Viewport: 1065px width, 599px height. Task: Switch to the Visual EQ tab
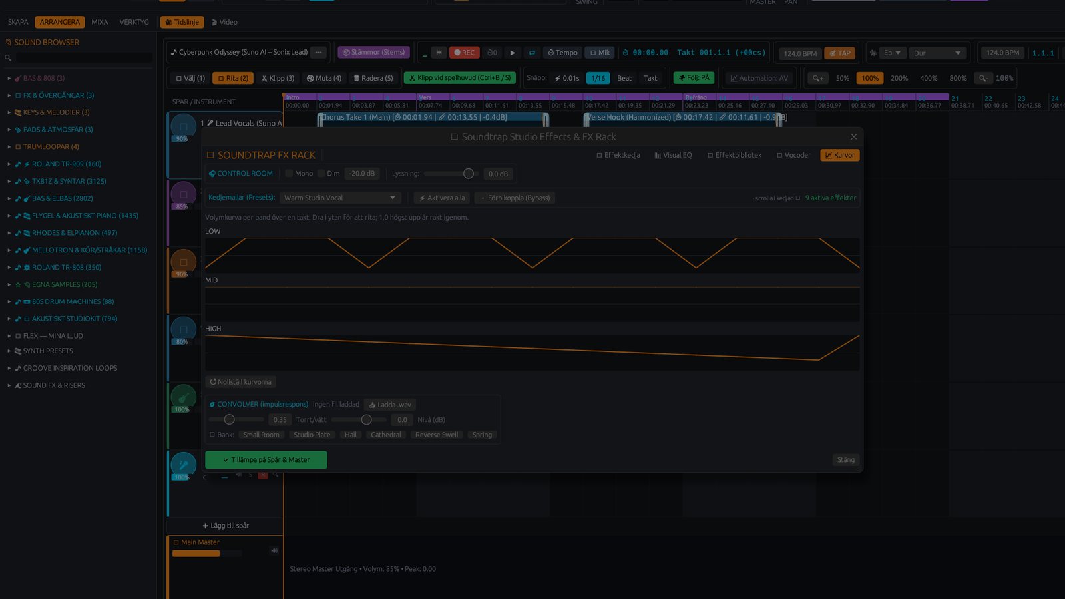point(673,155)
